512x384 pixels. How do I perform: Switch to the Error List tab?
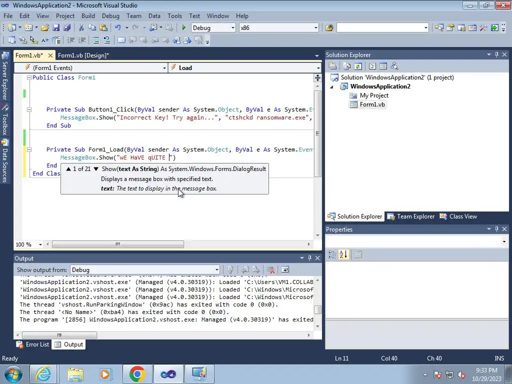pos(33,344)
